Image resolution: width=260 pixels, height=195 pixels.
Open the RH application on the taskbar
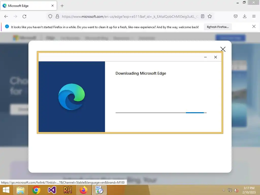pyautogui.click(x=68, y=190)
